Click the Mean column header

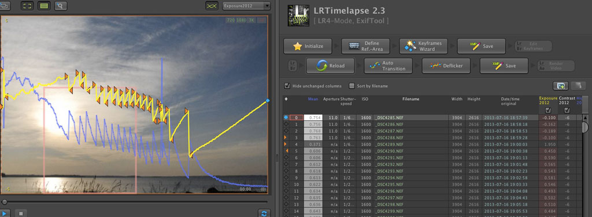(313, 99)
